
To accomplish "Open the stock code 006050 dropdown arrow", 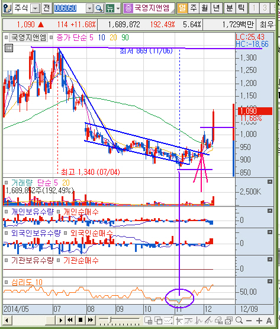I will point(90,9).
